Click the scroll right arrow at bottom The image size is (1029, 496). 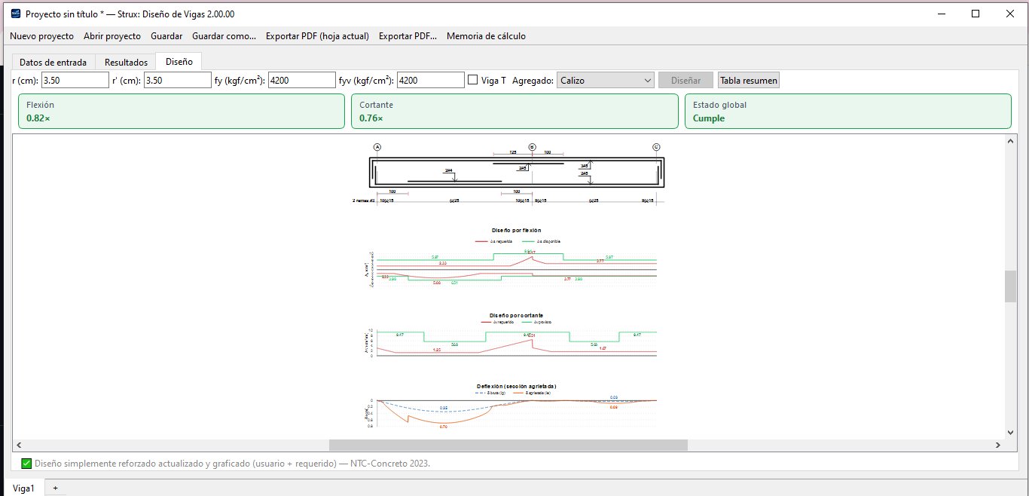coord(998,445)
